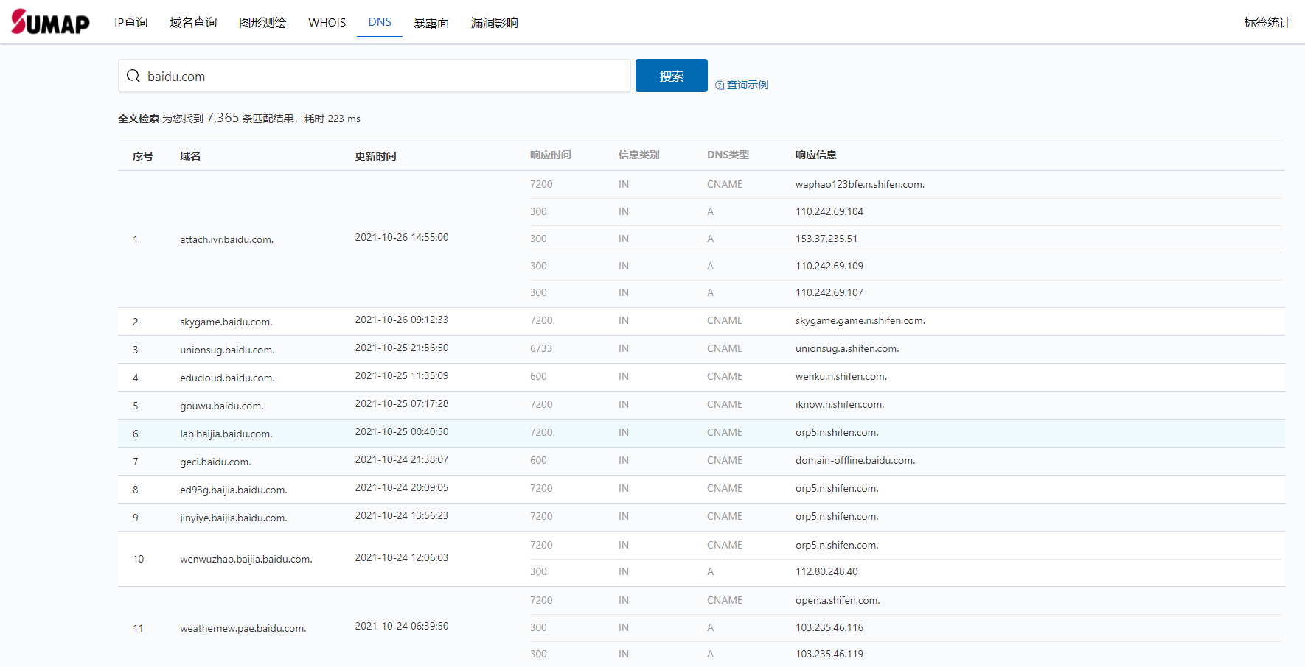Click response waphao123bfe.n.shifen.com.
1305x670 pixels.
860,185
